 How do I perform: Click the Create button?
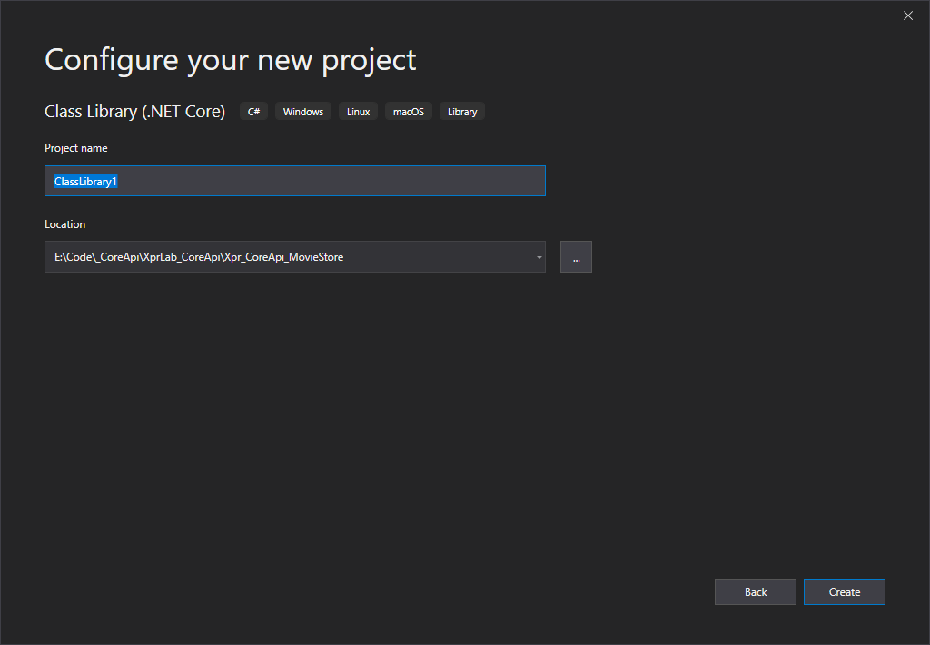point(844,591)
